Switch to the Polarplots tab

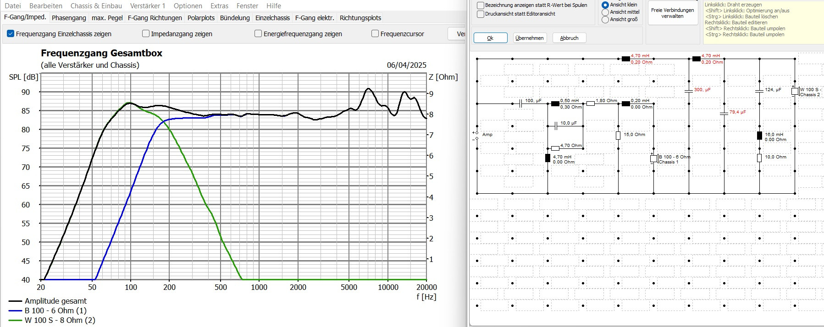[x=201, y=18]
